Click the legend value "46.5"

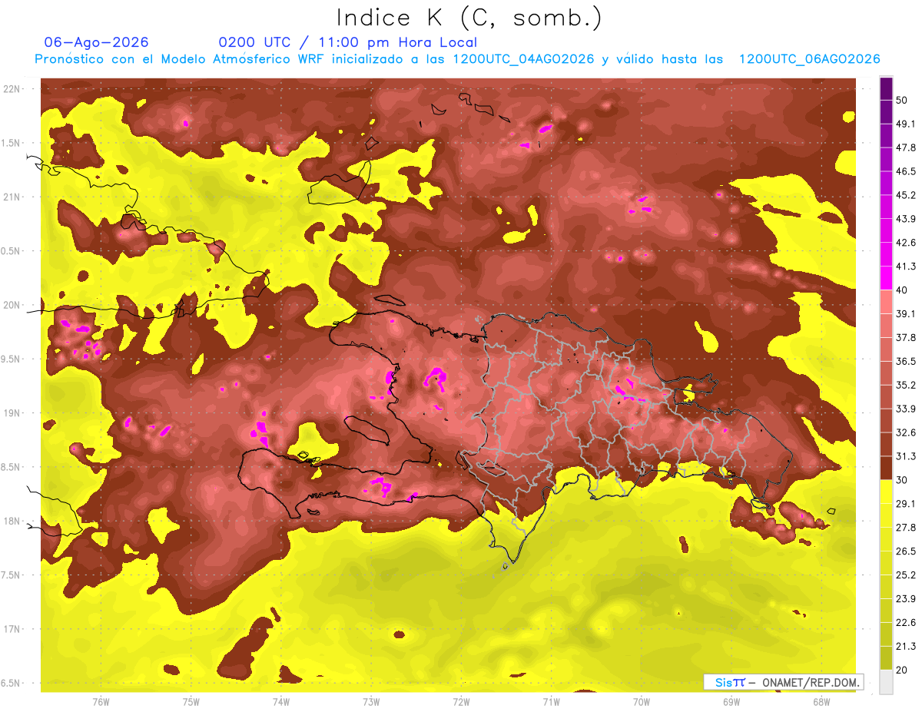coord(905,171)
